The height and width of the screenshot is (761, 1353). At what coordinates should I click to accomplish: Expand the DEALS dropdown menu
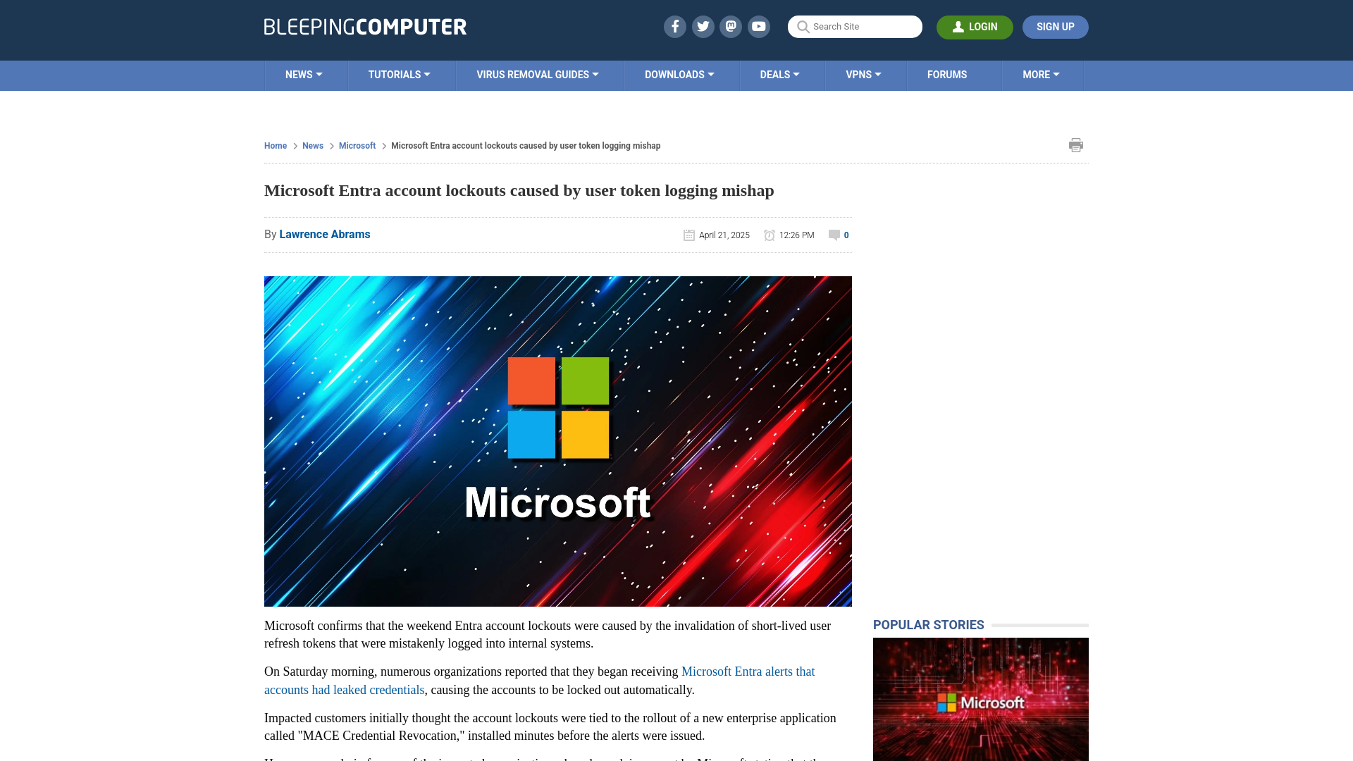pos(779,75)
